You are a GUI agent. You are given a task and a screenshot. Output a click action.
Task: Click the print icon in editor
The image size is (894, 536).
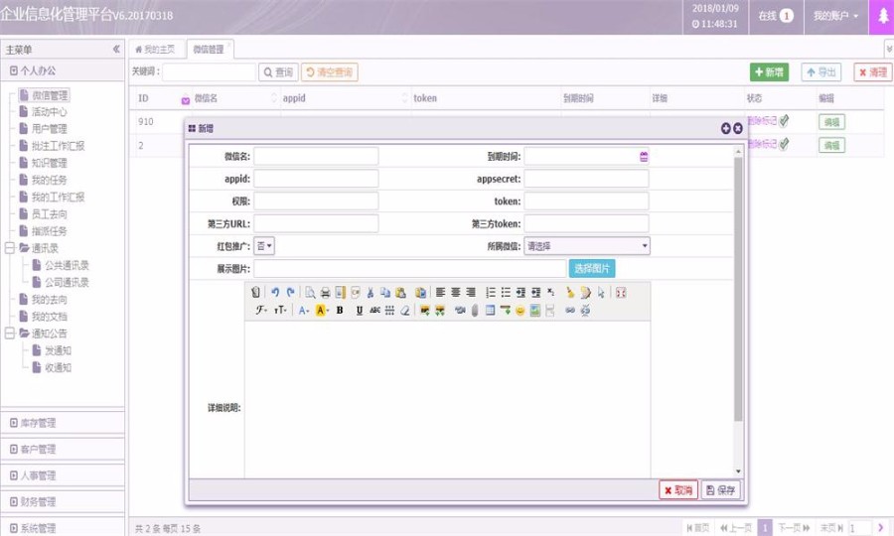(x=325, y=293)
